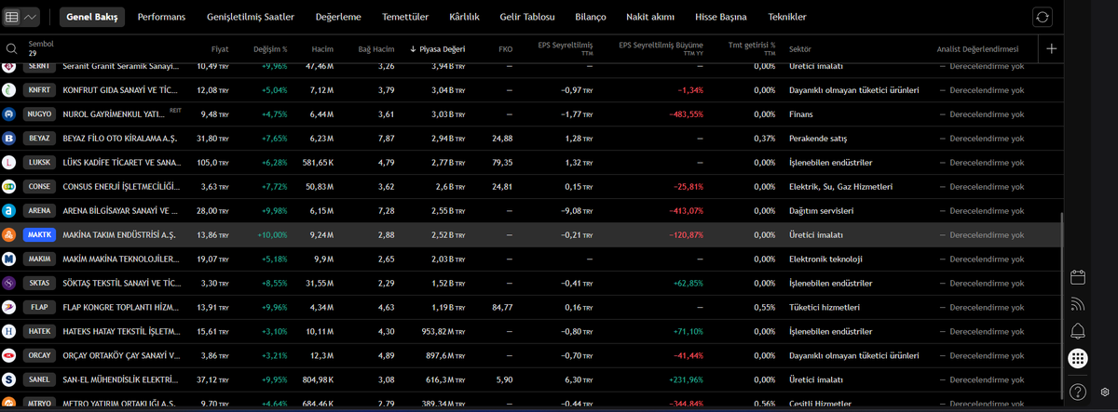Open the settings gear icon
Viewport: 1118px width, 412px height.
tap(1105, 392)
